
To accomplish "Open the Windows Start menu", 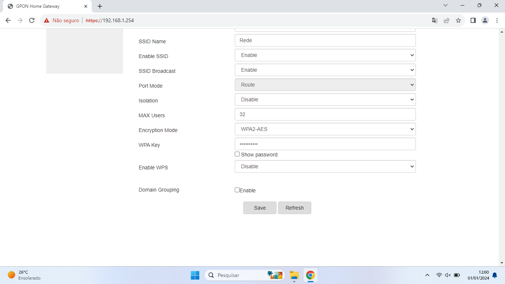I will coord(195,275).
